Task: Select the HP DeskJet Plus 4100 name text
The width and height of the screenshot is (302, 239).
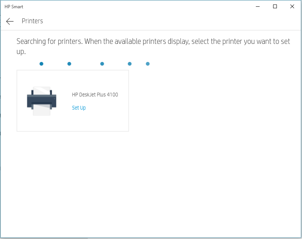Action: pos(95,95)
